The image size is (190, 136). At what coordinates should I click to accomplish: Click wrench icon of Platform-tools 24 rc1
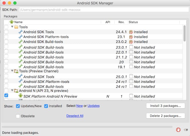20,81
